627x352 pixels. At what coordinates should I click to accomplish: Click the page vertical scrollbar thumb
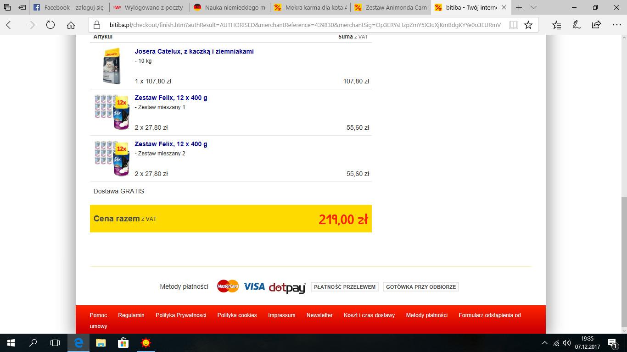(x=623, y=261)
